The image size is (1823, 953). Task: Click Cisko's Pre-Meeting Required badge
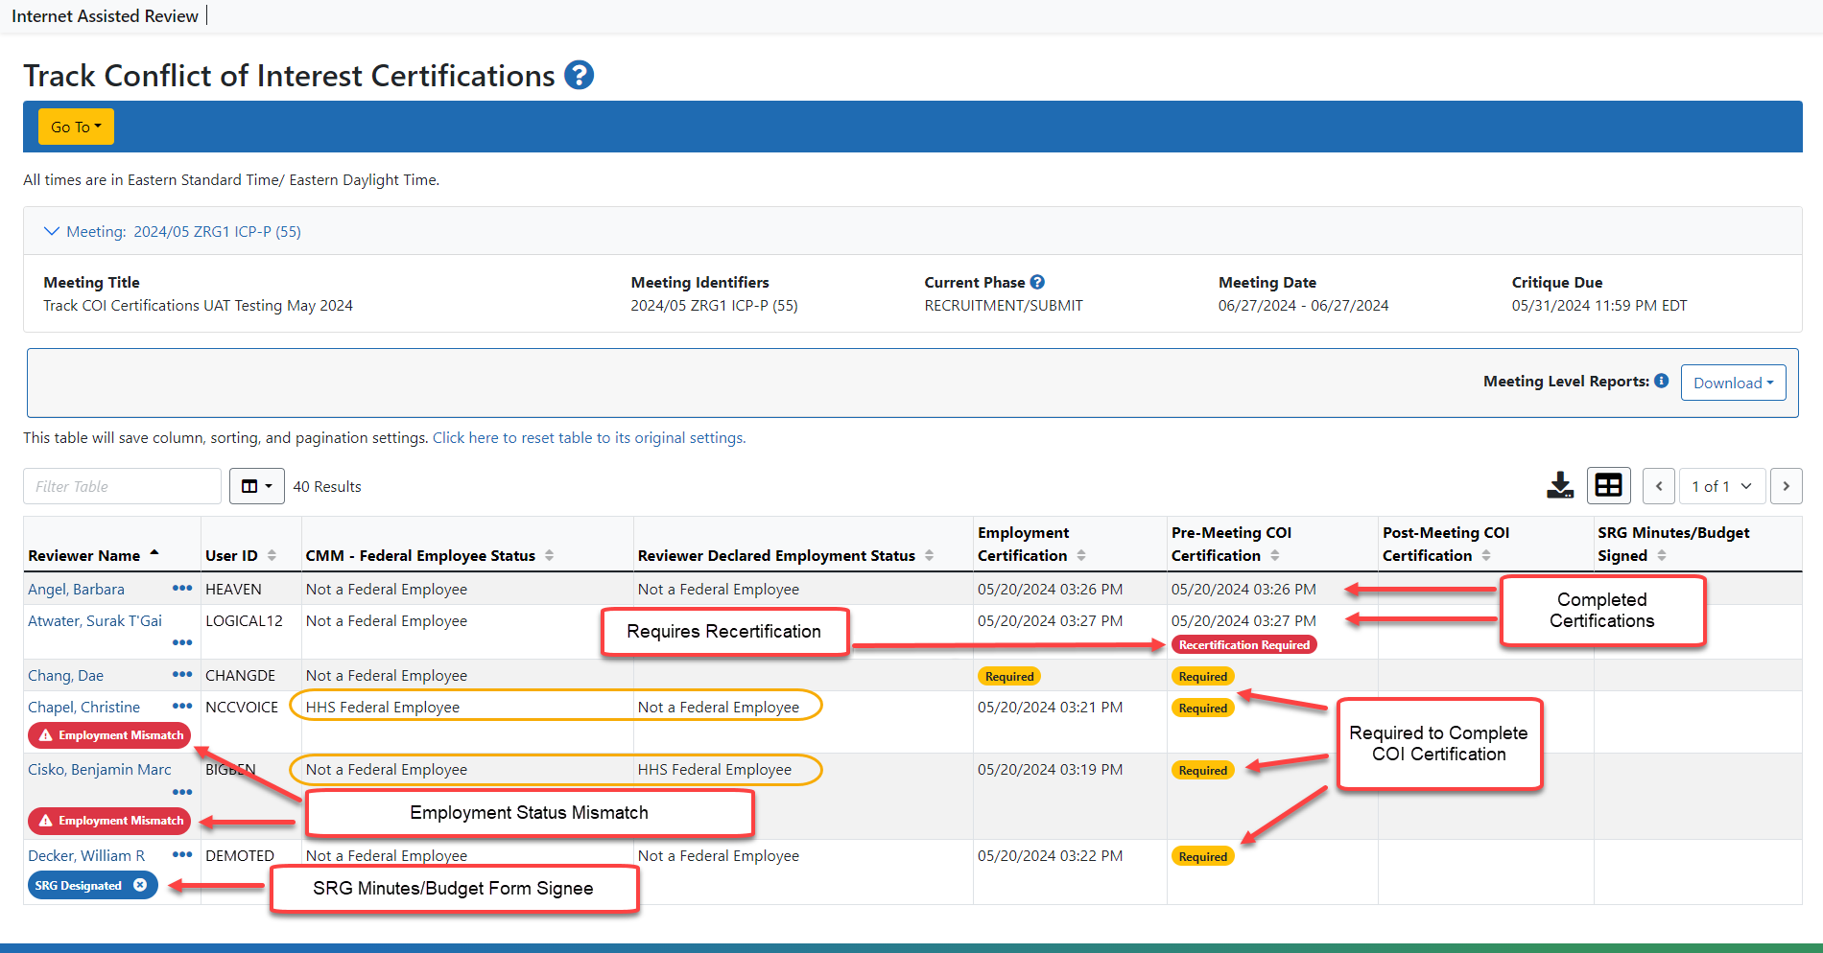[1203, 770]
